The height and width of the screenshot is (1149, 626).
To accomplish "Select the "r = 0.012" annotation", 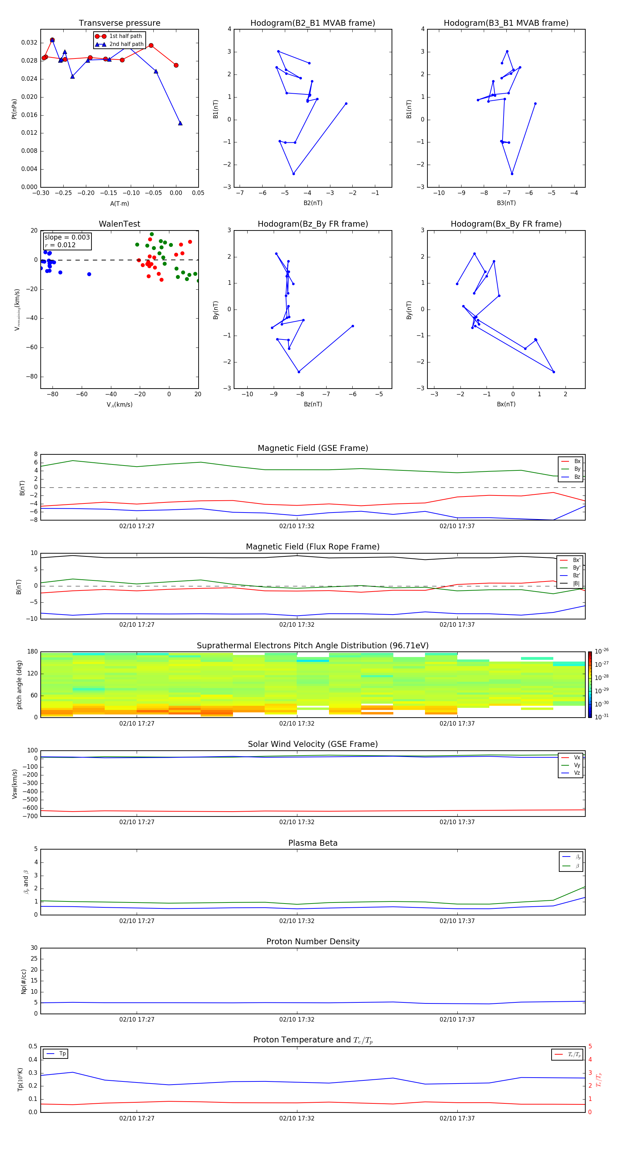I will [x=60, y=245].
